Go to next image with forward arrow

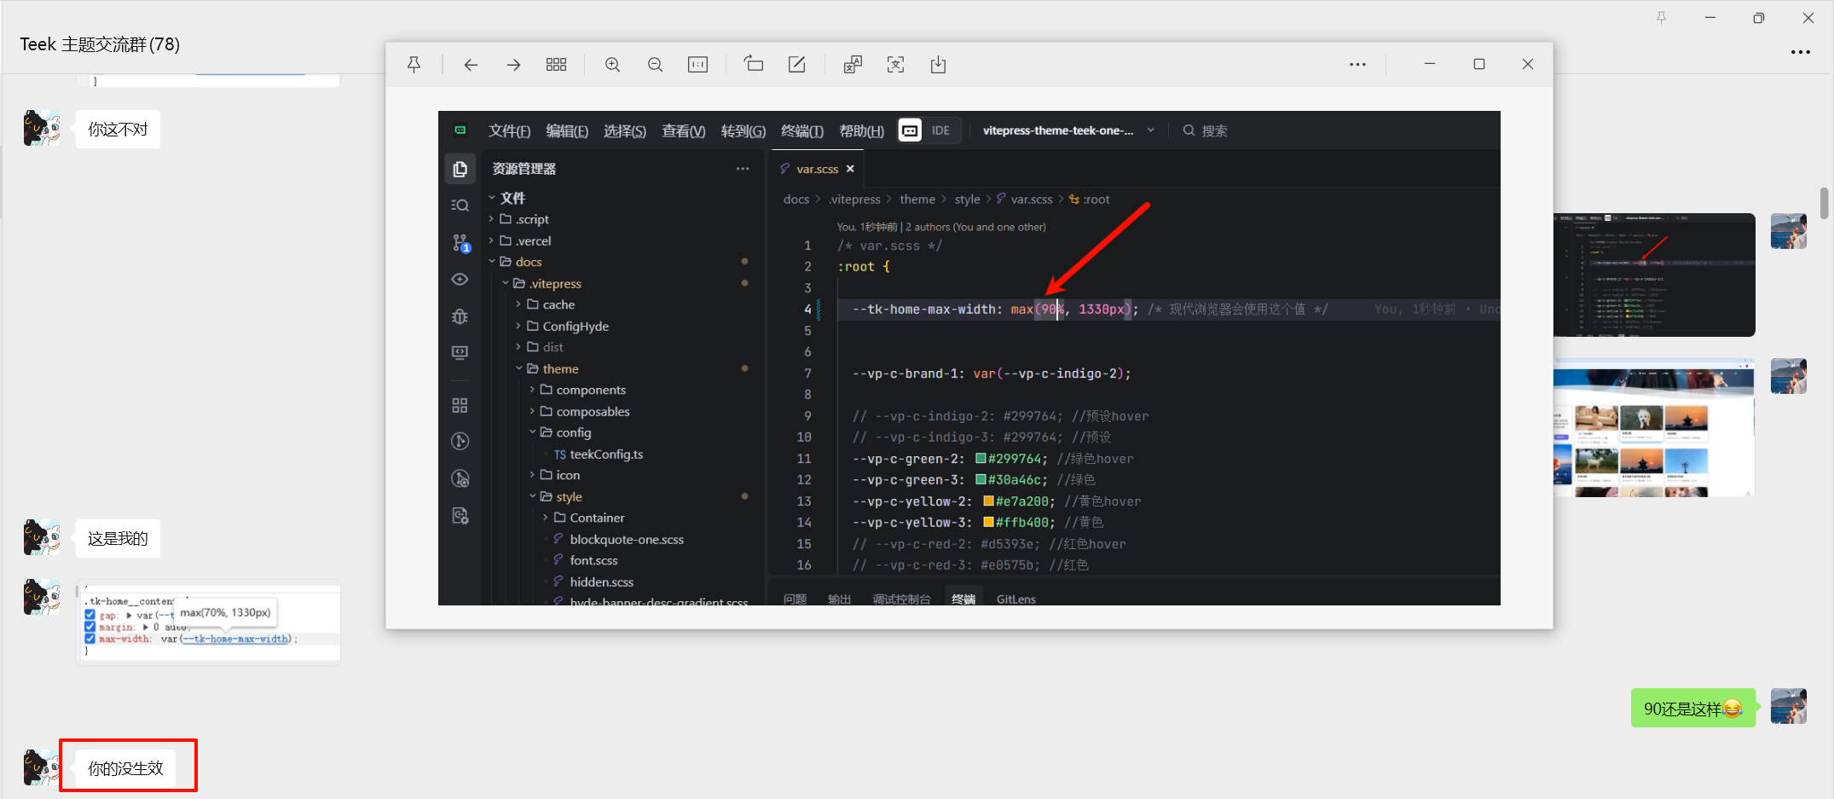pos(513,65)
